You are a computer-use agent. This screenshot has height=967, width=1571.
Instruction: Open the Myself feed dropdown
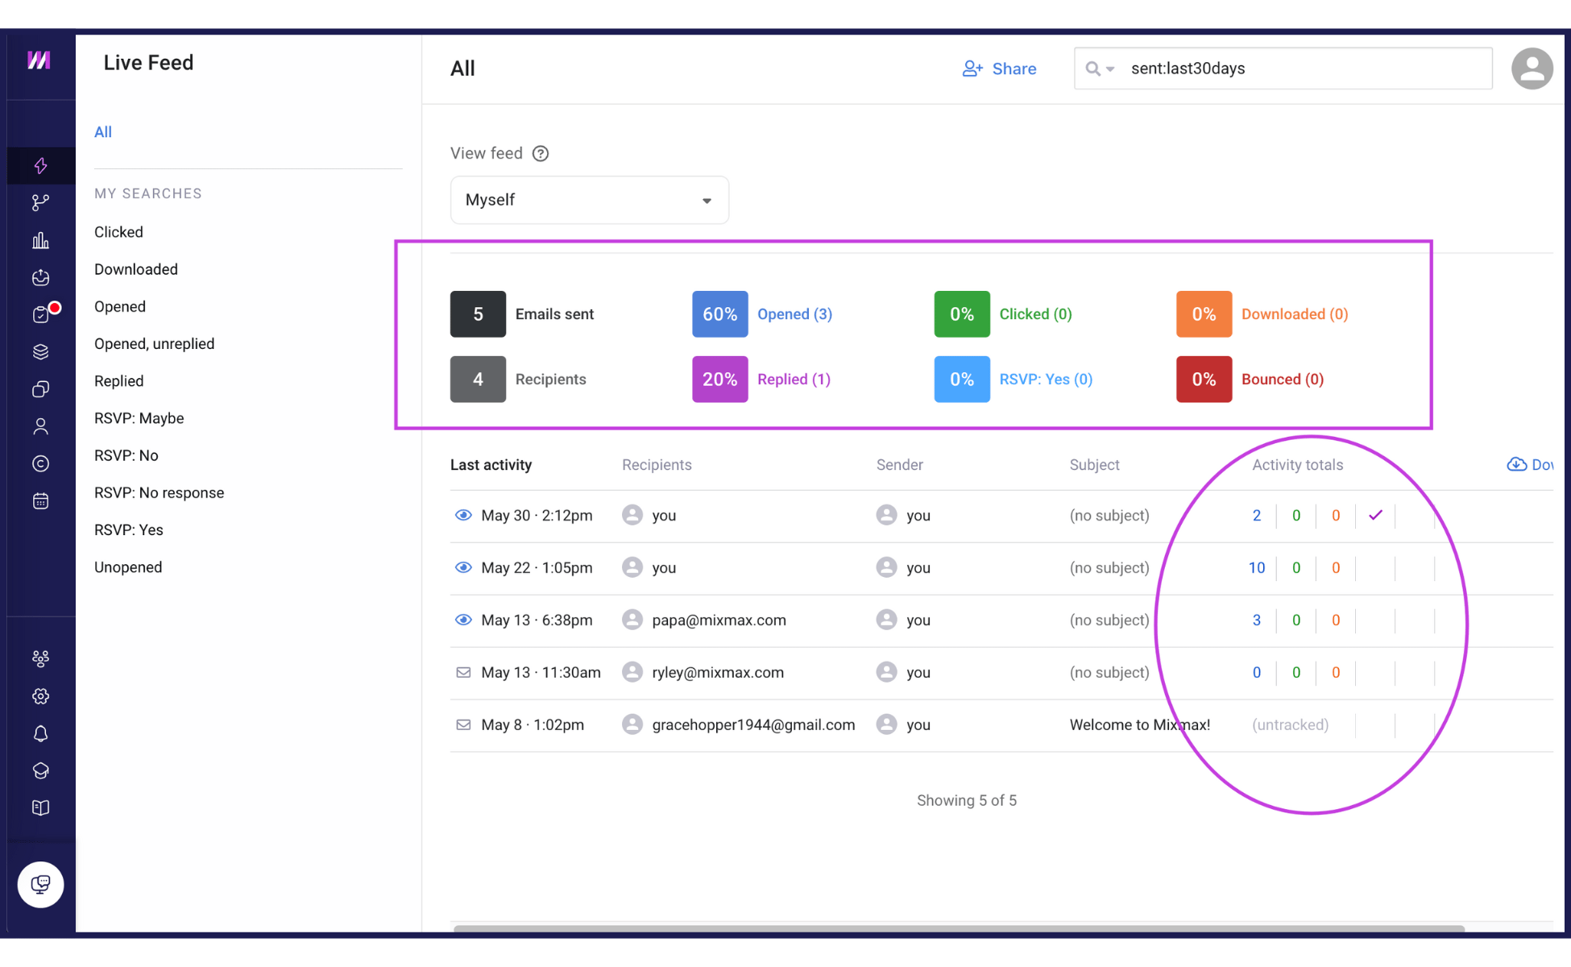tap(589, 200)
